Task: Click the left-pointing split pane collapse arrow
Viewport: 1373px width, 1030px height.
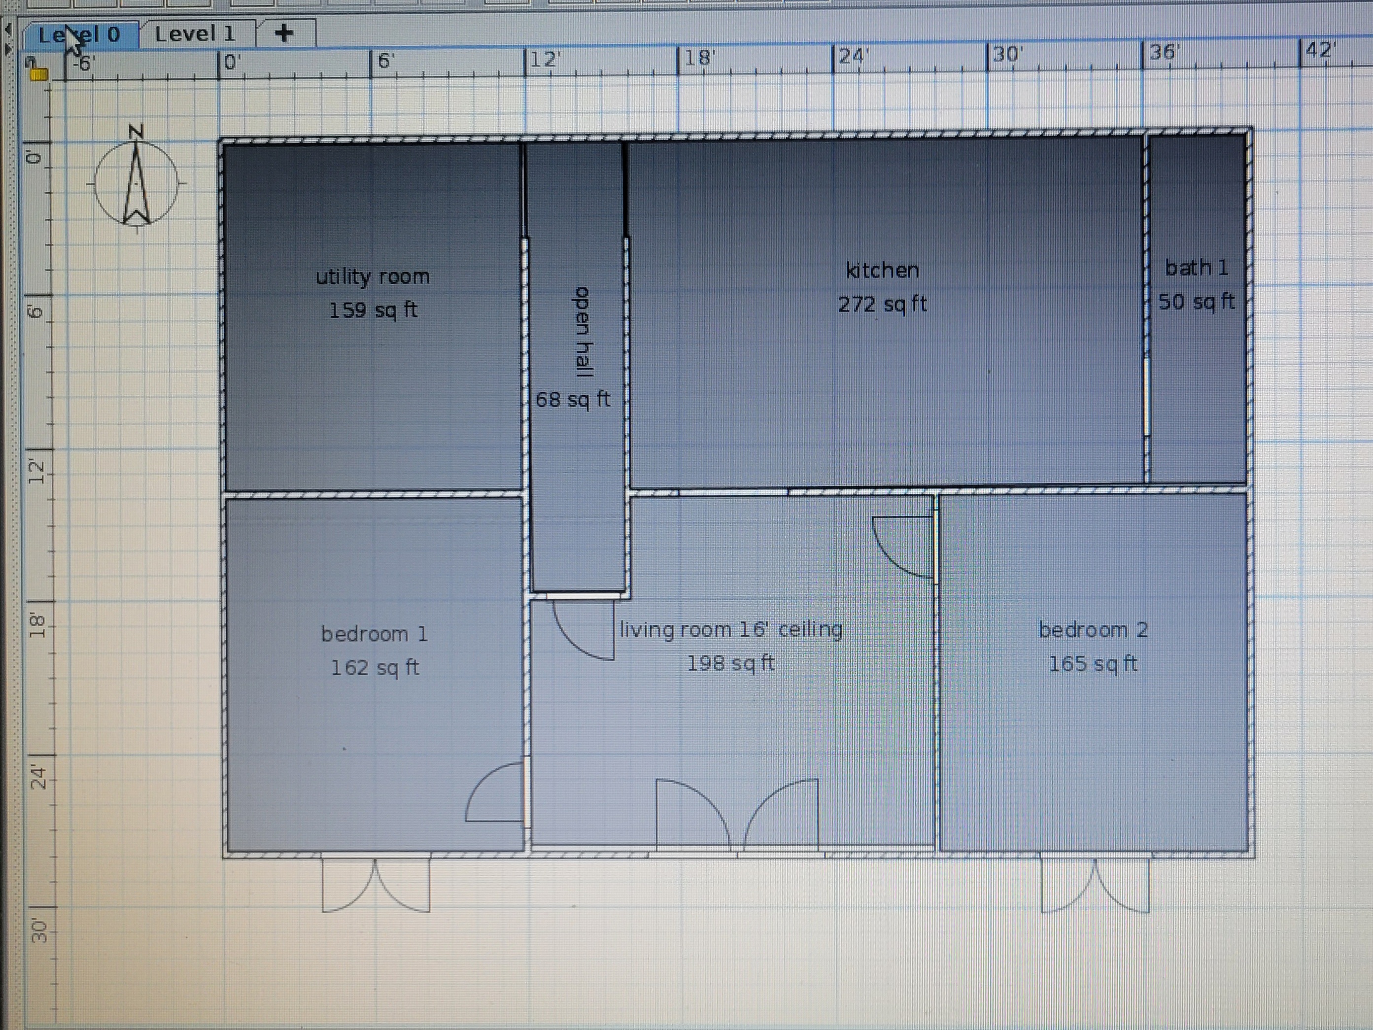Action: coord(8,29)
